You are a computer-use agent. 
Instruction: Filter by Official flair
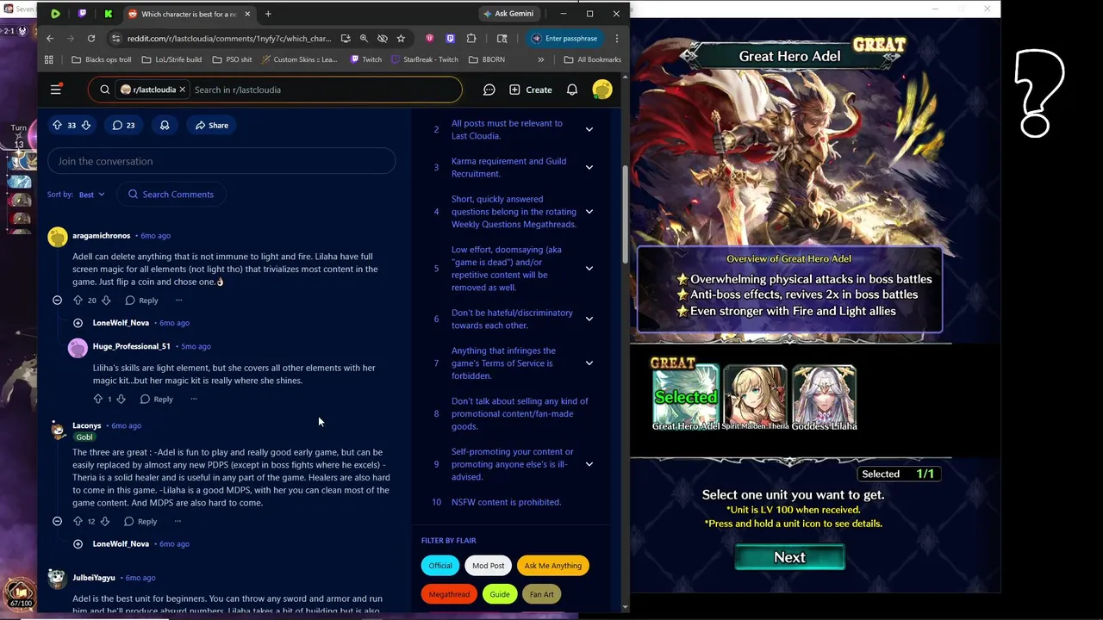click(x=440, y=566)
